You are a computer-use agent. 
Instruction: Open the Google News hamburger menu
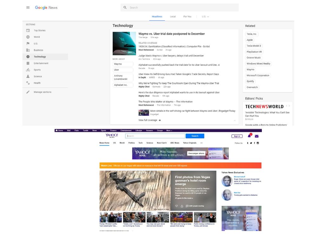(x=28, y=8)
